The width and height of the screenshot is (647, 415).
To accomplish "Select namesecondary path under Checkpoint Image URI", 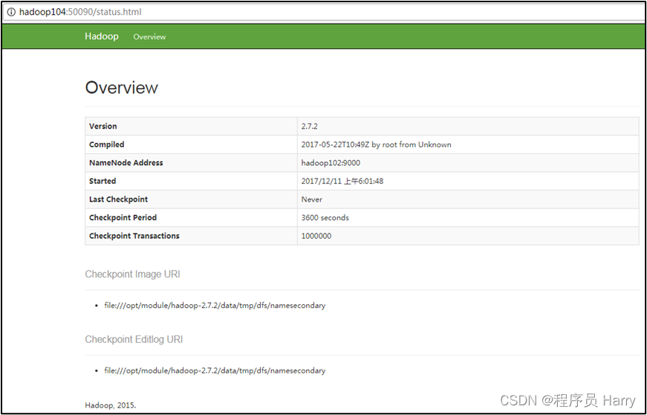I will click(215, 306).
